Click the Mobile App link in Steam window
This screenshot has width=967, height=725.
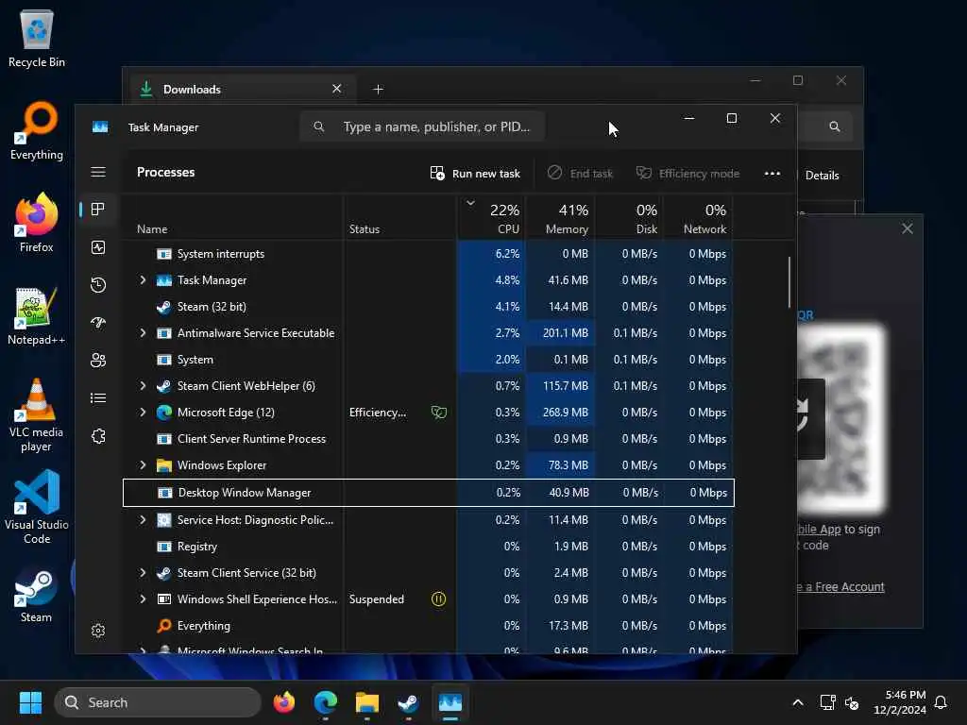(819, 529)
